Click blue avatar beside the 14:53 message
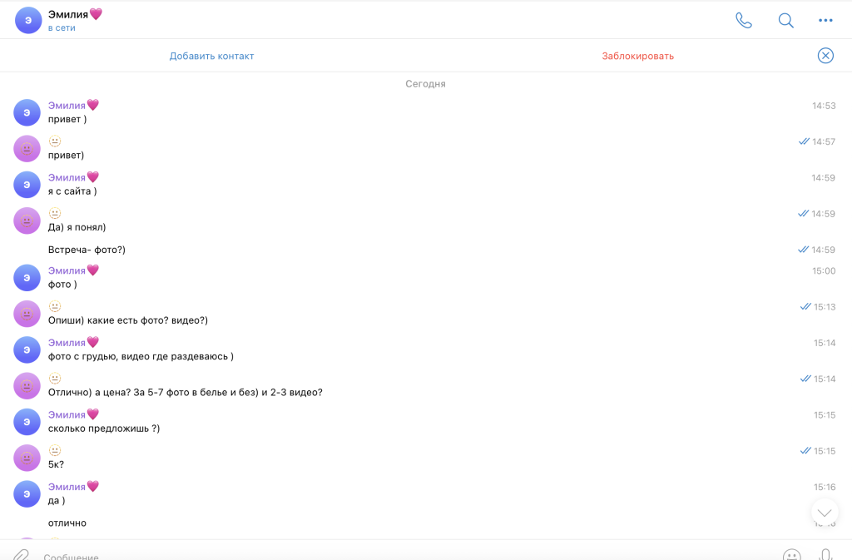Viewport: 852px width, 560px height. pyautogui.click(x=27, y=112)
